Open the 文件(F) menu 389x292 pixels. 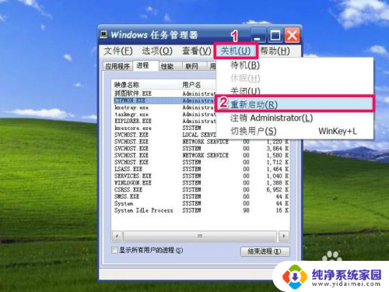point(118,51)
